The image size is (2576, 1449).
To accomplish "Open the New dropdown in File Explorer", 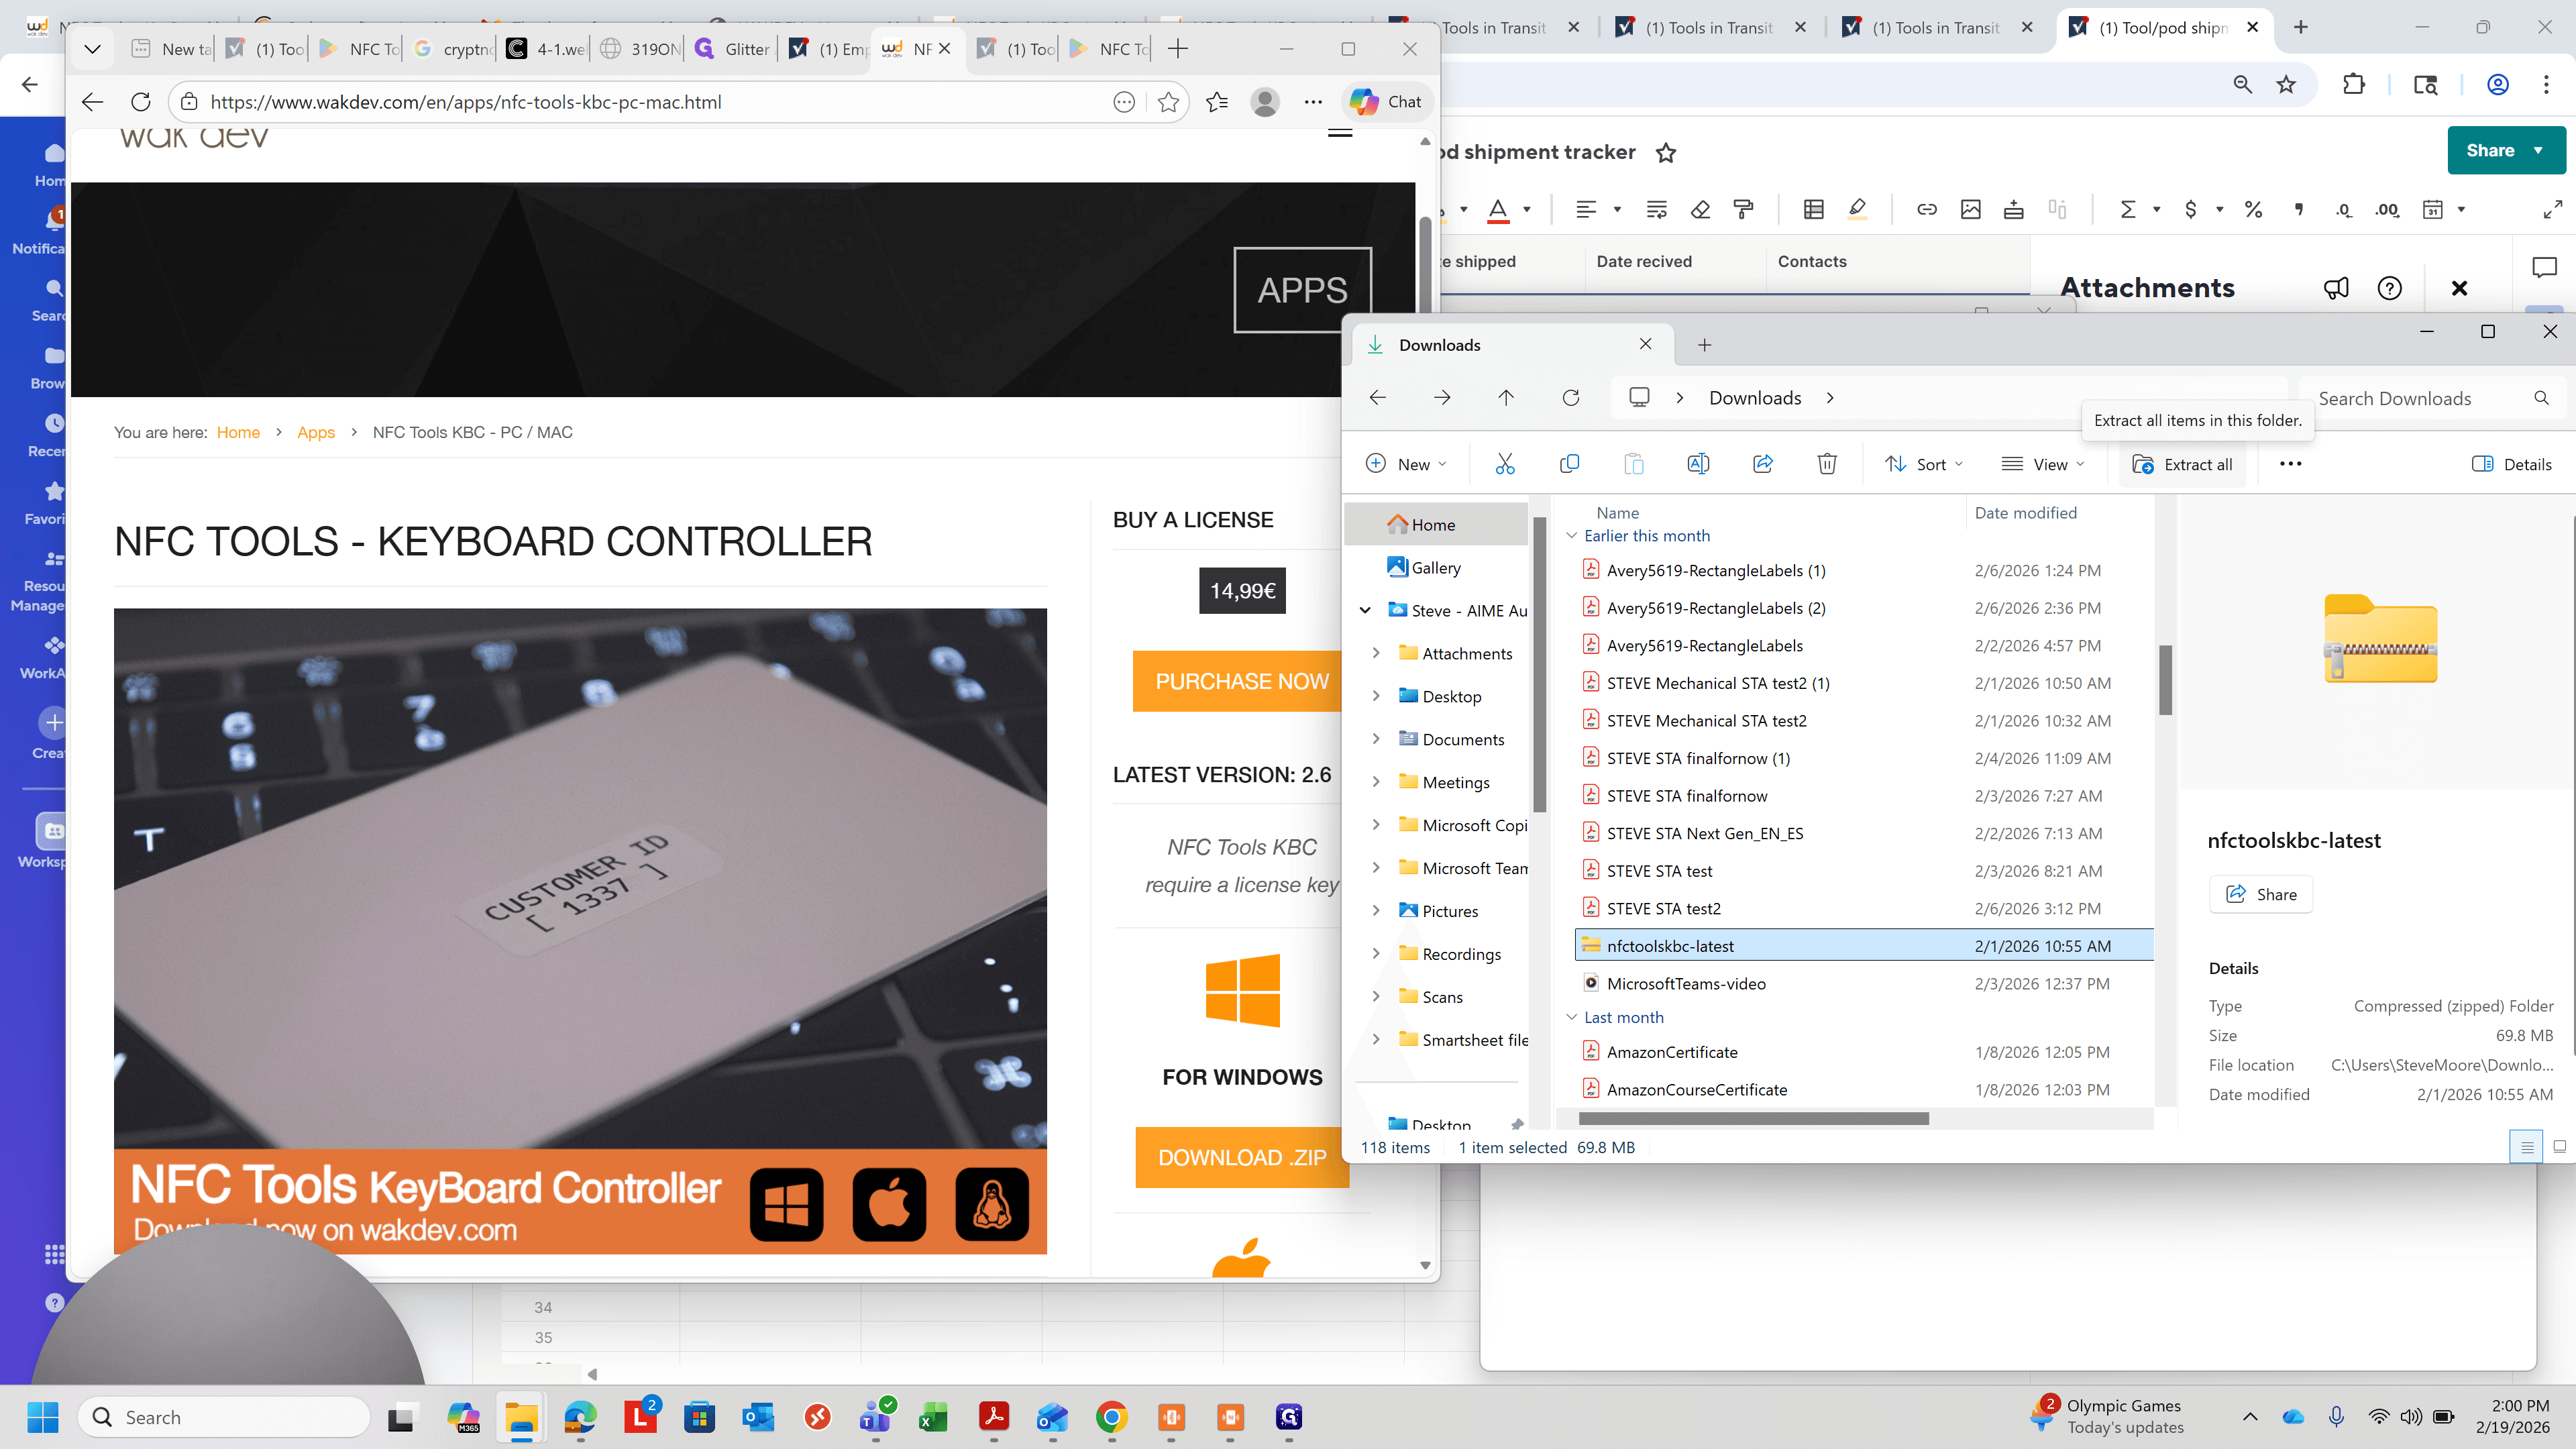I will 1406,464.
